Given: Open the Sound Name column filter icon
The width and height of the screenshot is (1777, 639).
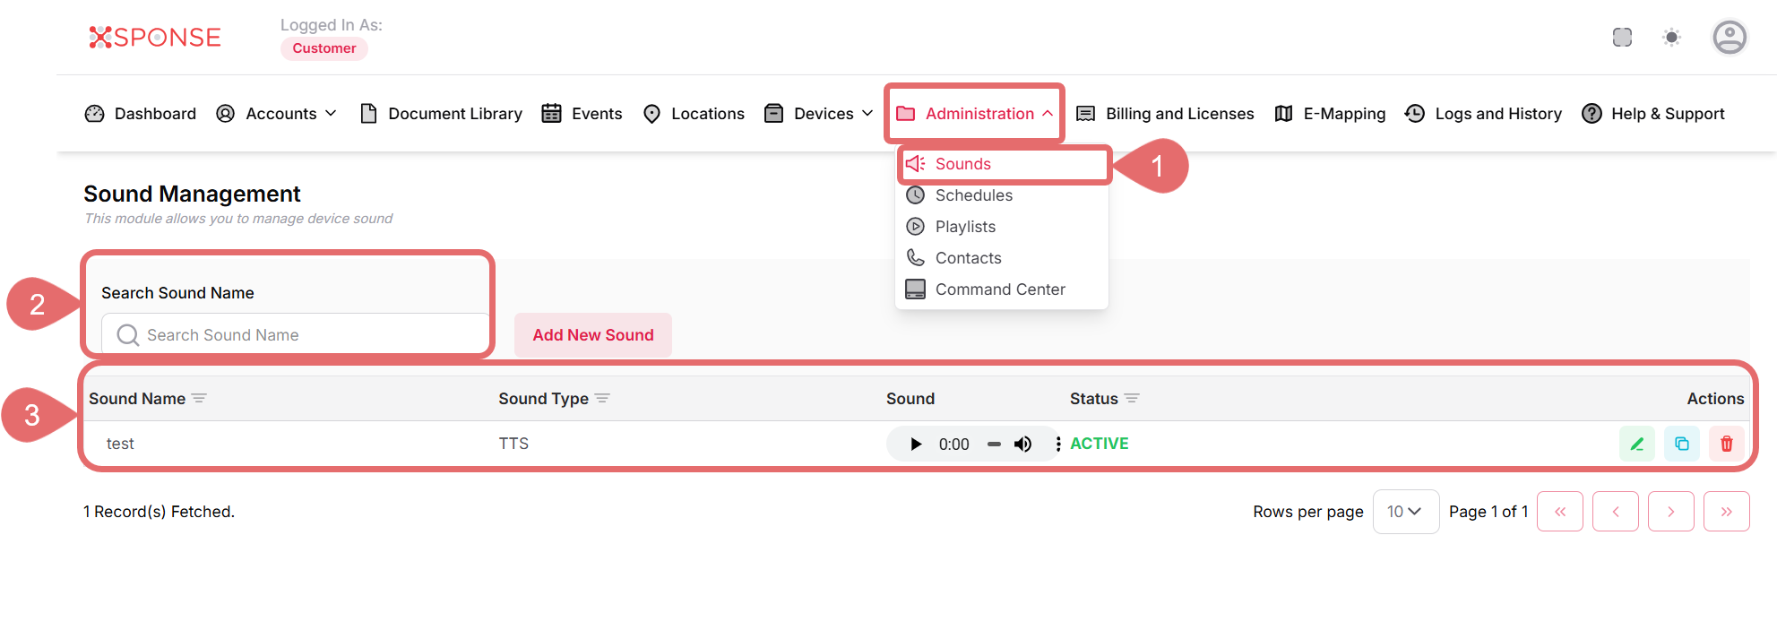Looking at the screenshot, I should click(x=199, y=399).
